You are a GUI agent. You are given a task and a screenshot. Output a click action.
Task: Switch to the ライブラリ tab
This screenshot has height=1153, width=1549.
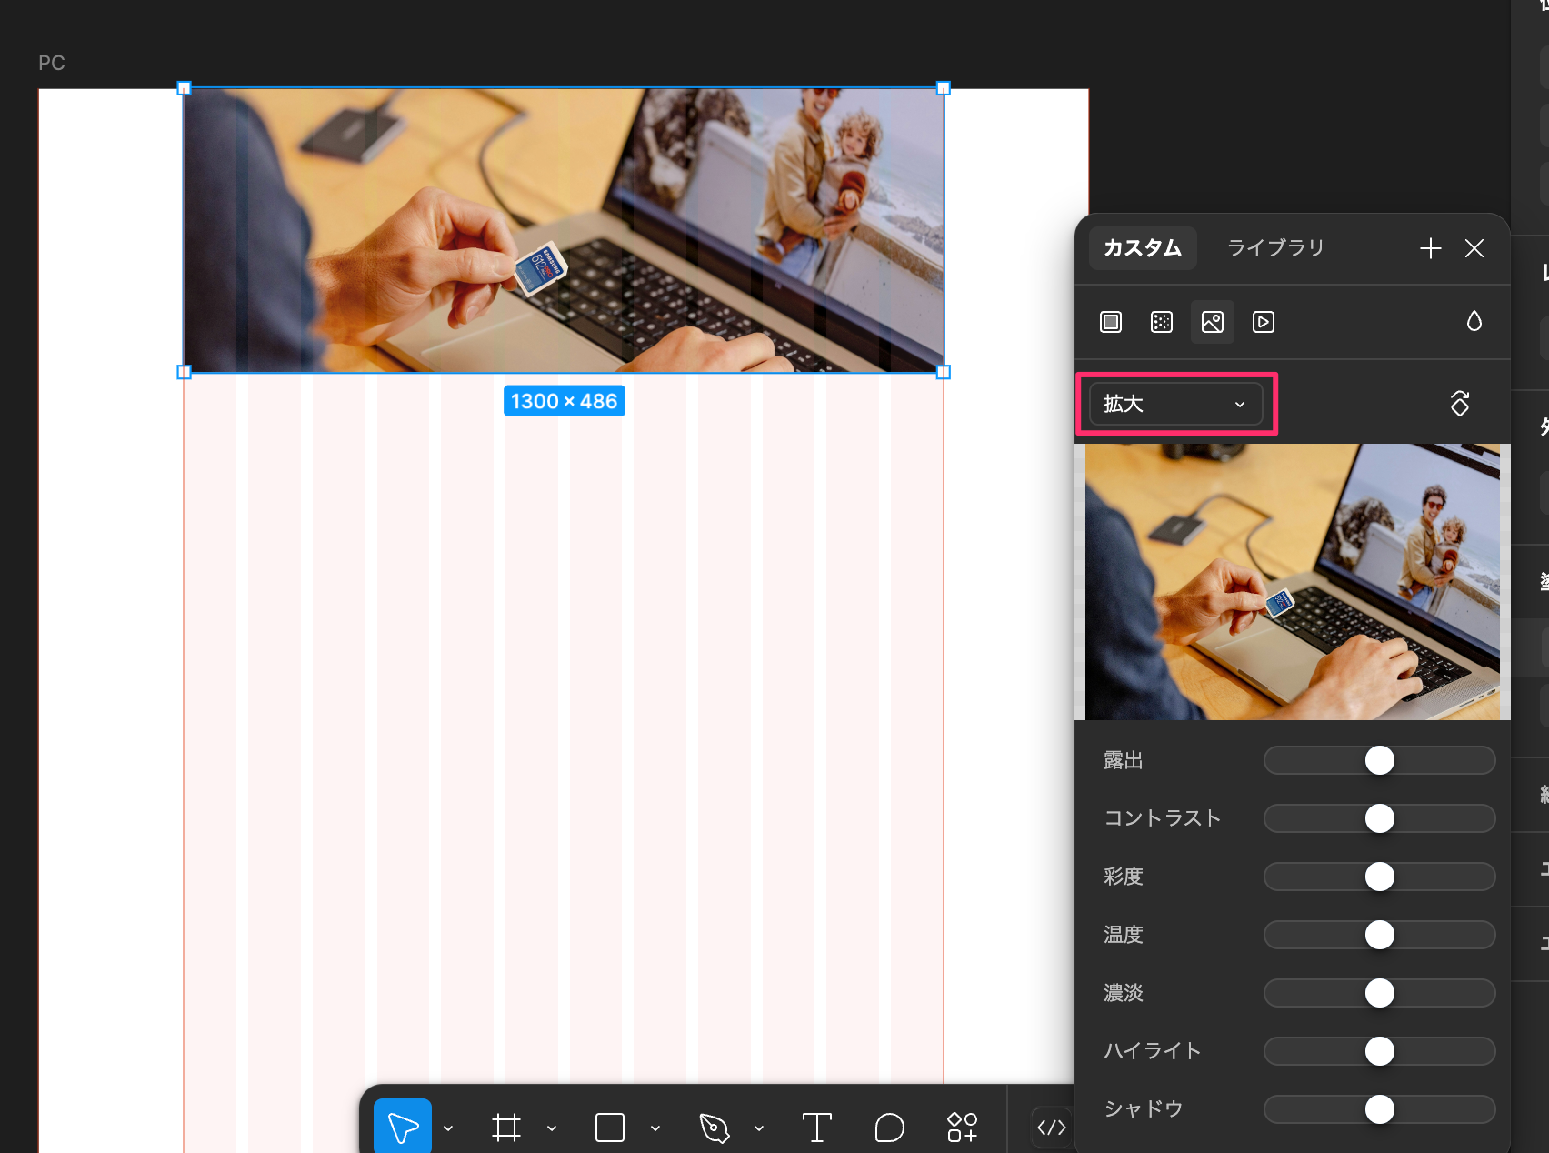[x=1274, y=247]
